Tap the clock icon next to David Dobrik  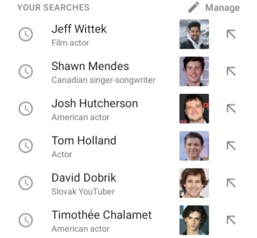(x=26, y=183)
